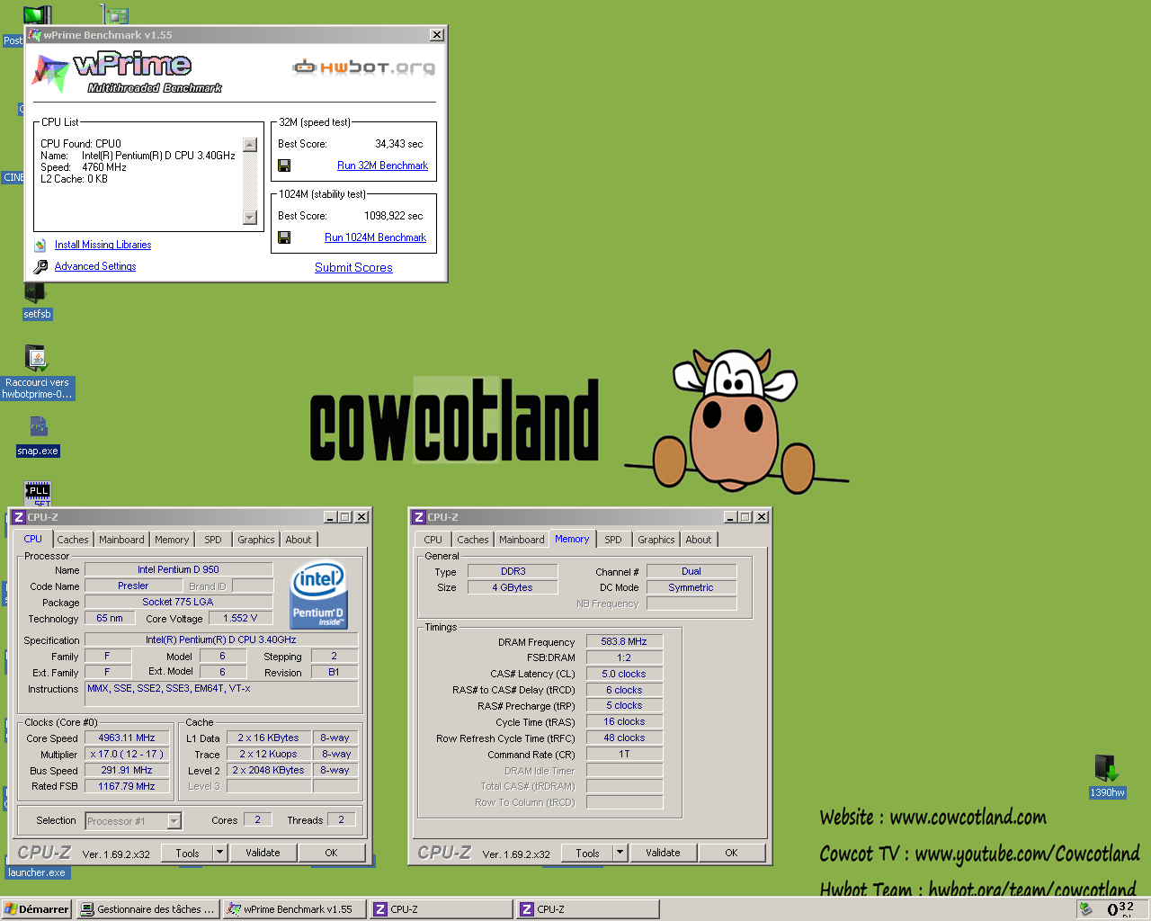Click Multiplier value x 17.0

tap(127, 754)
